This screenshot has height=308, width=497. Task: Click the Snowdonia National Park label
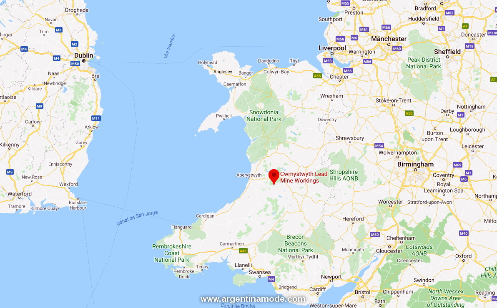pyautogui.click(x=264, y=116)
